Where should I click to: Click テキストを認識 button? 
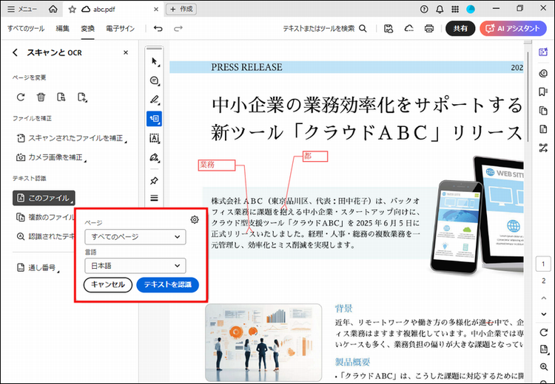[x=167, y=285]
